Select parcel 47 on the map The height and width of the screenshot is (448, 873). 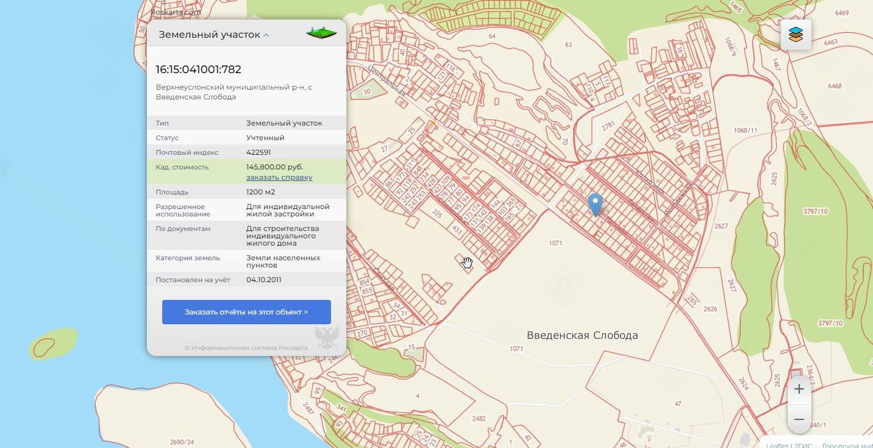pyautogui.click(x=678, y=404)
